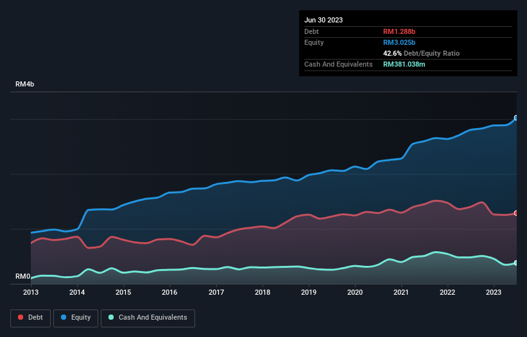527x337 pixels.
Task: Select the 2018 x-axis label
Action: [263, 292]
